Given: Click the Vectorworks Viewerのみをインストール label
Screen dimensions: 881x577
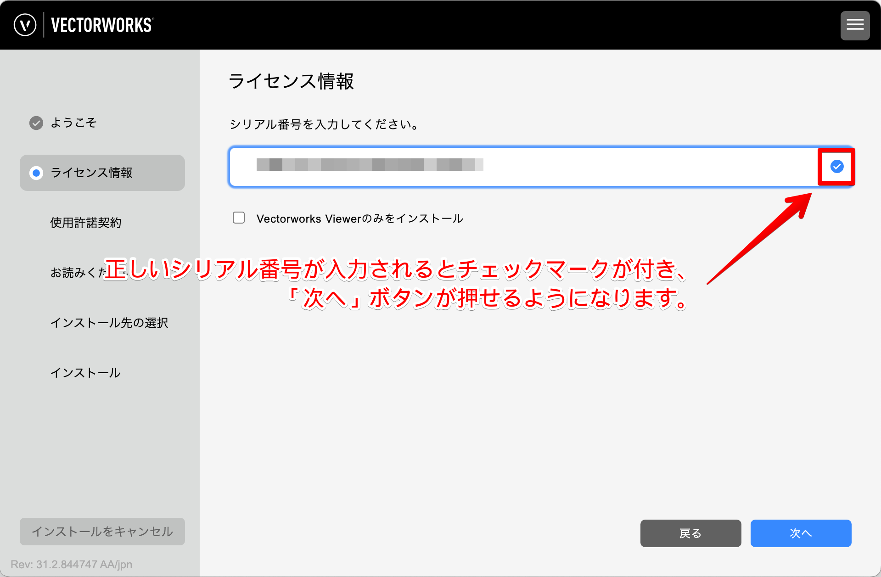Looking at the screenshot, I should 359,218.
